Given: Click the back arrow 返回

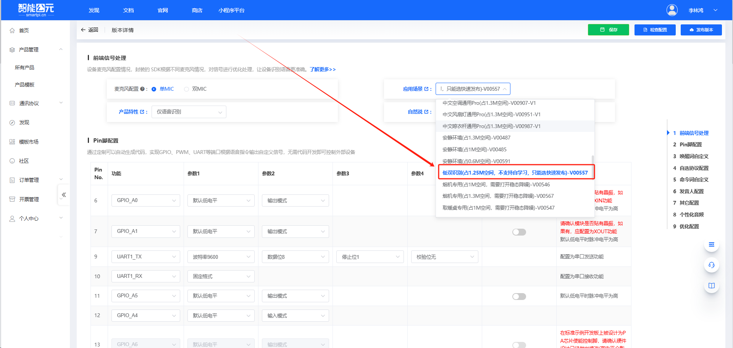Looking at the screenshot, I should point(89,30).
